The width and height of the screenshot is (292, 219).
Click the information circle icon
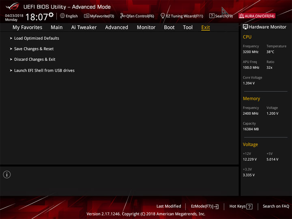[7, 174]
